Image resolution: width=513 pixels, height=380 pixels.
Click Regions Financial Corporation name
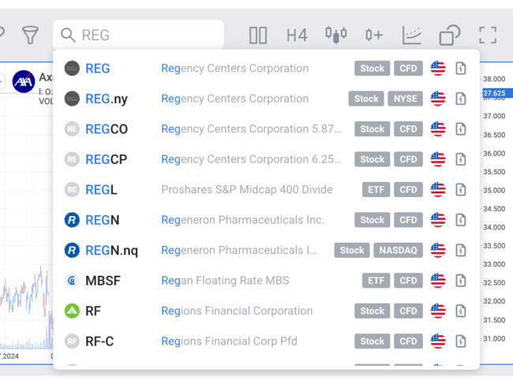237,311
